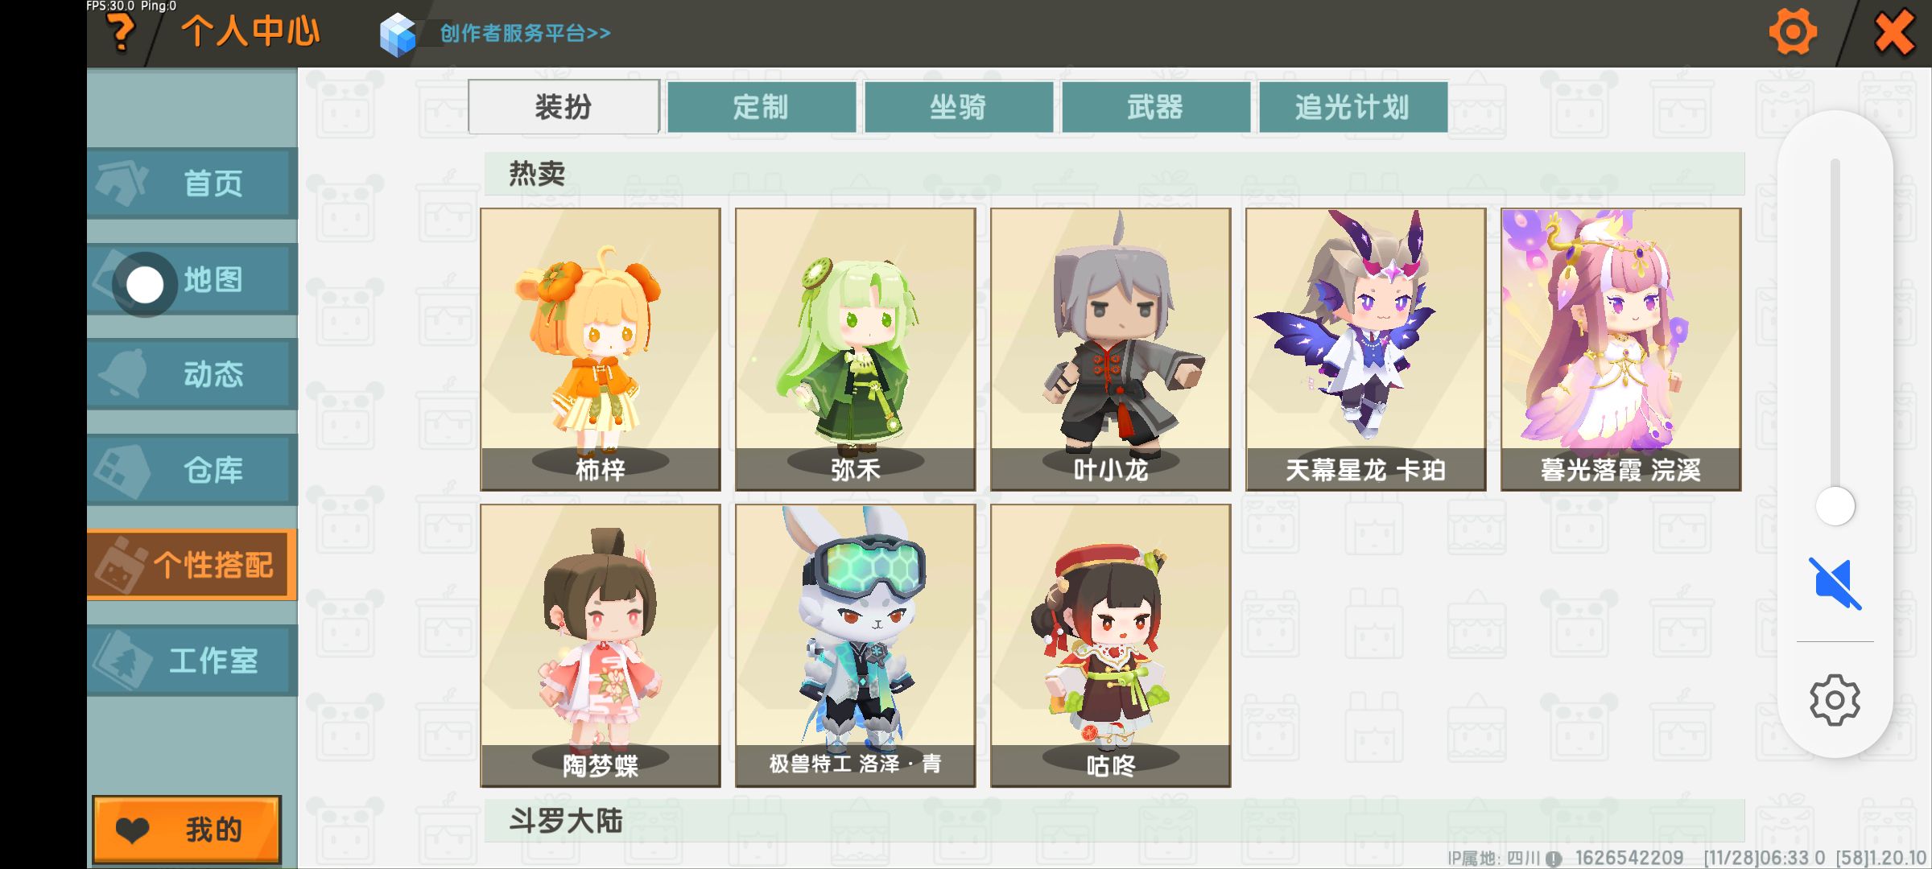
Task: Click the 我的 heart button
Action: pos(187,830)
